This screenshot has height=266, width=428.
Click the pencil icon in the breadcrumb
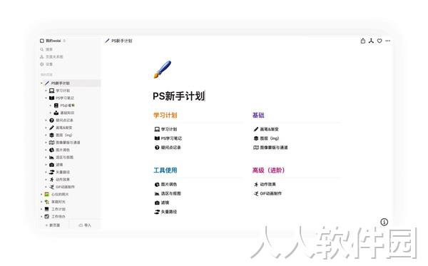pos(107,41)
